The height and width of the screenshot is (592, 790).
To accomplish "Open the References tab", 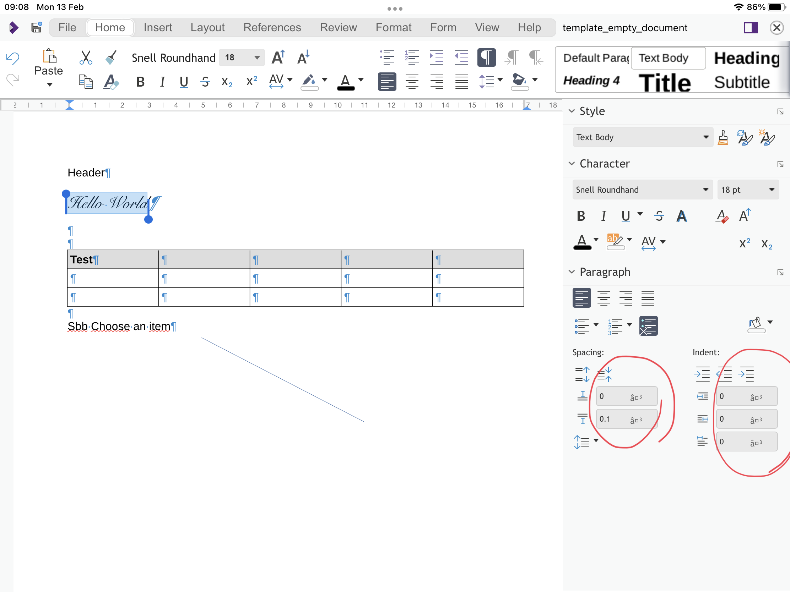I will 272,27.
